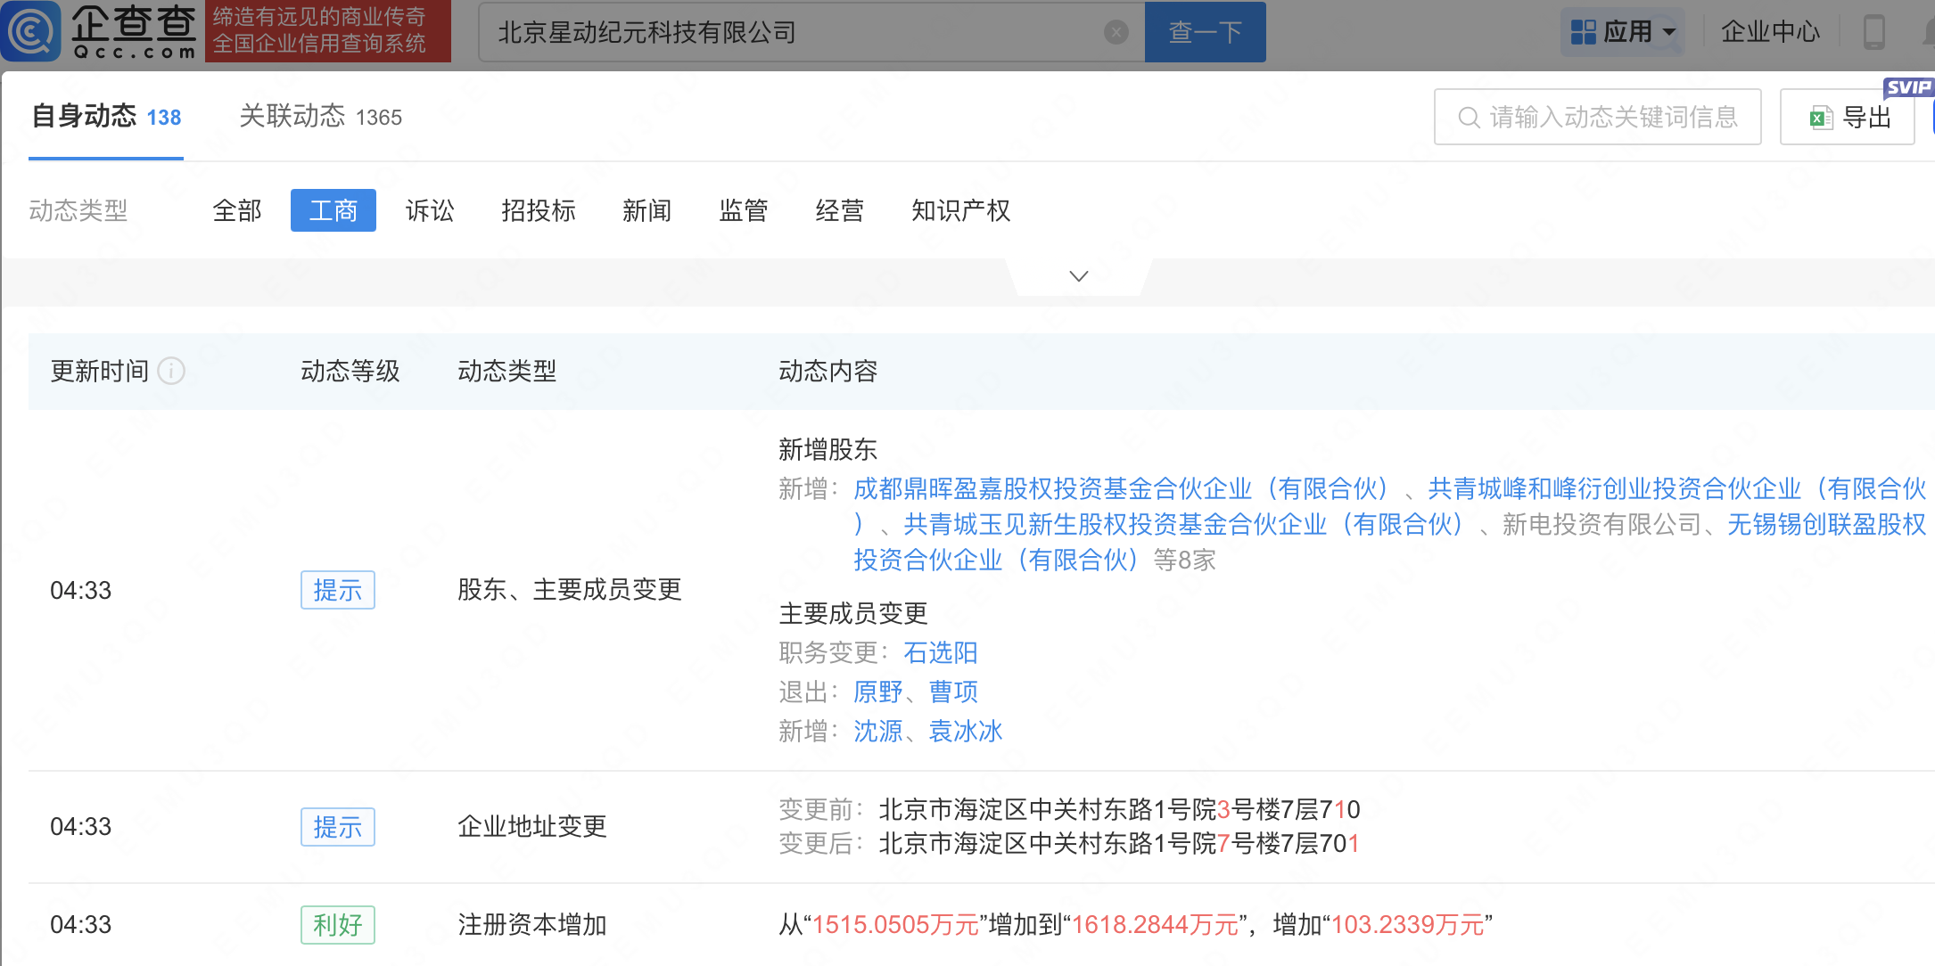This screenshot has width=1935, height=966.
Task: Select the 自身动态 tab
Action: 106,117
